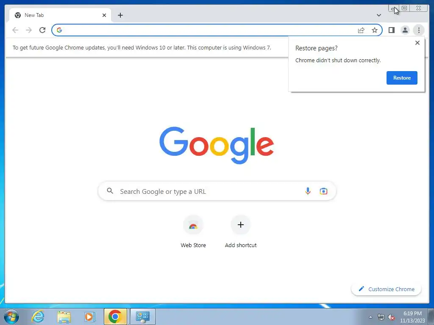434x325 pixels.
Task: Click the Chrome taskbar icon
Action: 115,317
